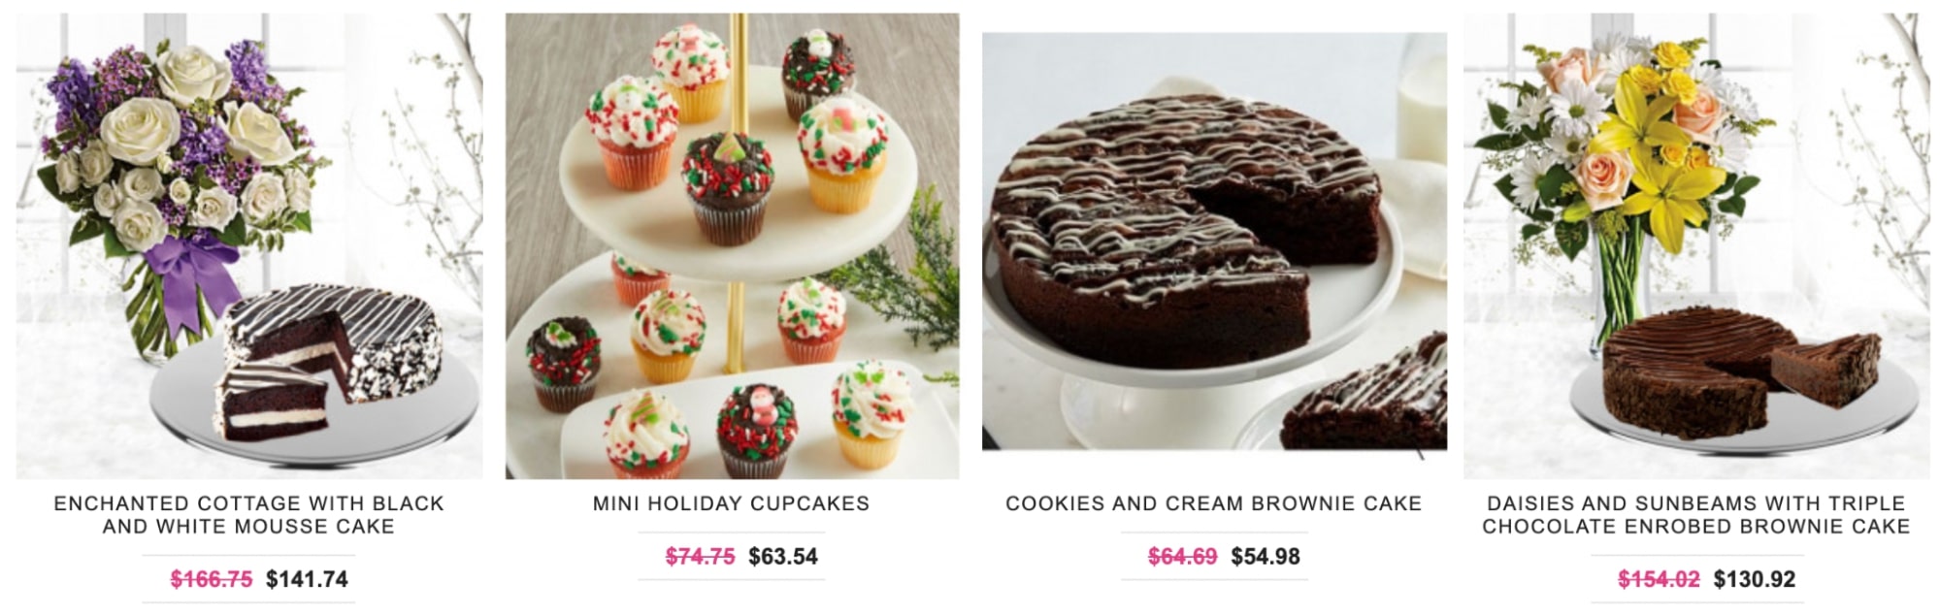Click the crossed-out $154.02 price
This screenshot has height=614, width=1940.
coord(1659,579)
